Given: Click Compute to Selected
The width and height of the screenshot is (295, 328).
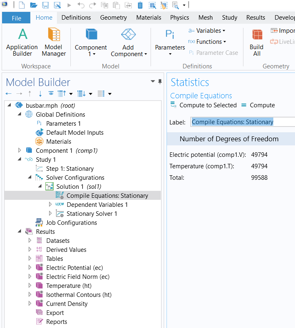Looking at the screenshot, I should (203, 105).
